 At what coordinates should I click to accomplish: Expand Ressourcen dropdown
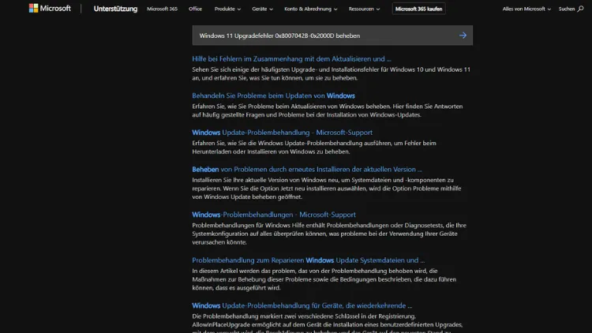[365, 9]
